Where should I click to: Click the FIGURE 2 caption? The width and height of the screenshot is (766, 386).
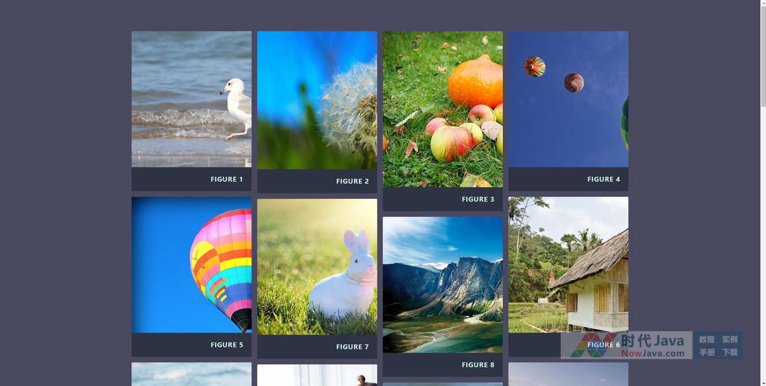click(x=353, y=181)
